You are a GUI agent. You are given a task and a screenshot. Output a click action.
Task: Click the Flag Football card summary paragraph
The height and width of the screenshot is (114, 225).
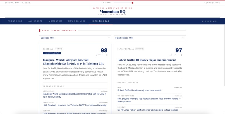pos(150,70)
